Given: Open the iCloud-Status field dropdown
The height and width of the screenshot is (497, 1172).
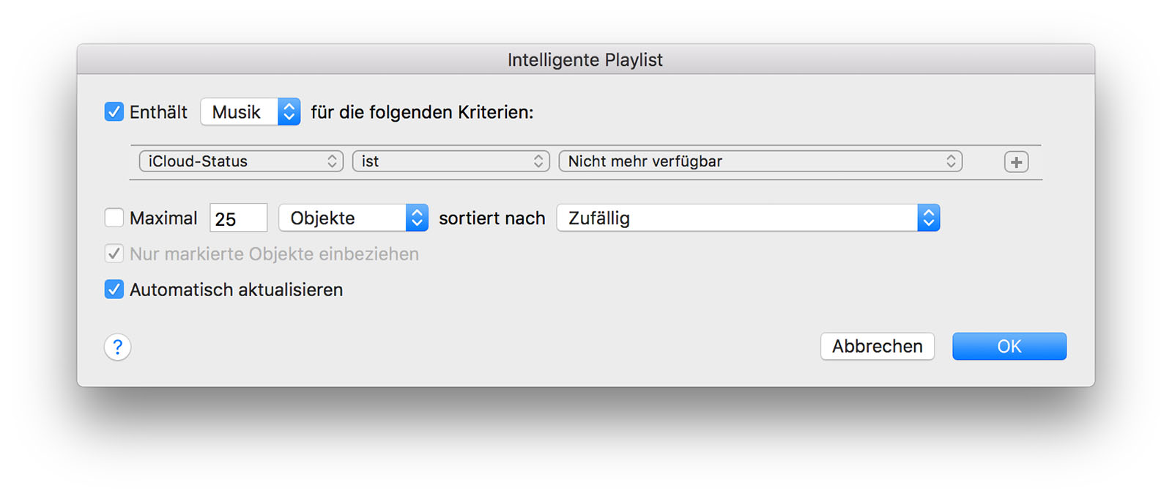Looking at the screenshot, I should tap(241, 161).
